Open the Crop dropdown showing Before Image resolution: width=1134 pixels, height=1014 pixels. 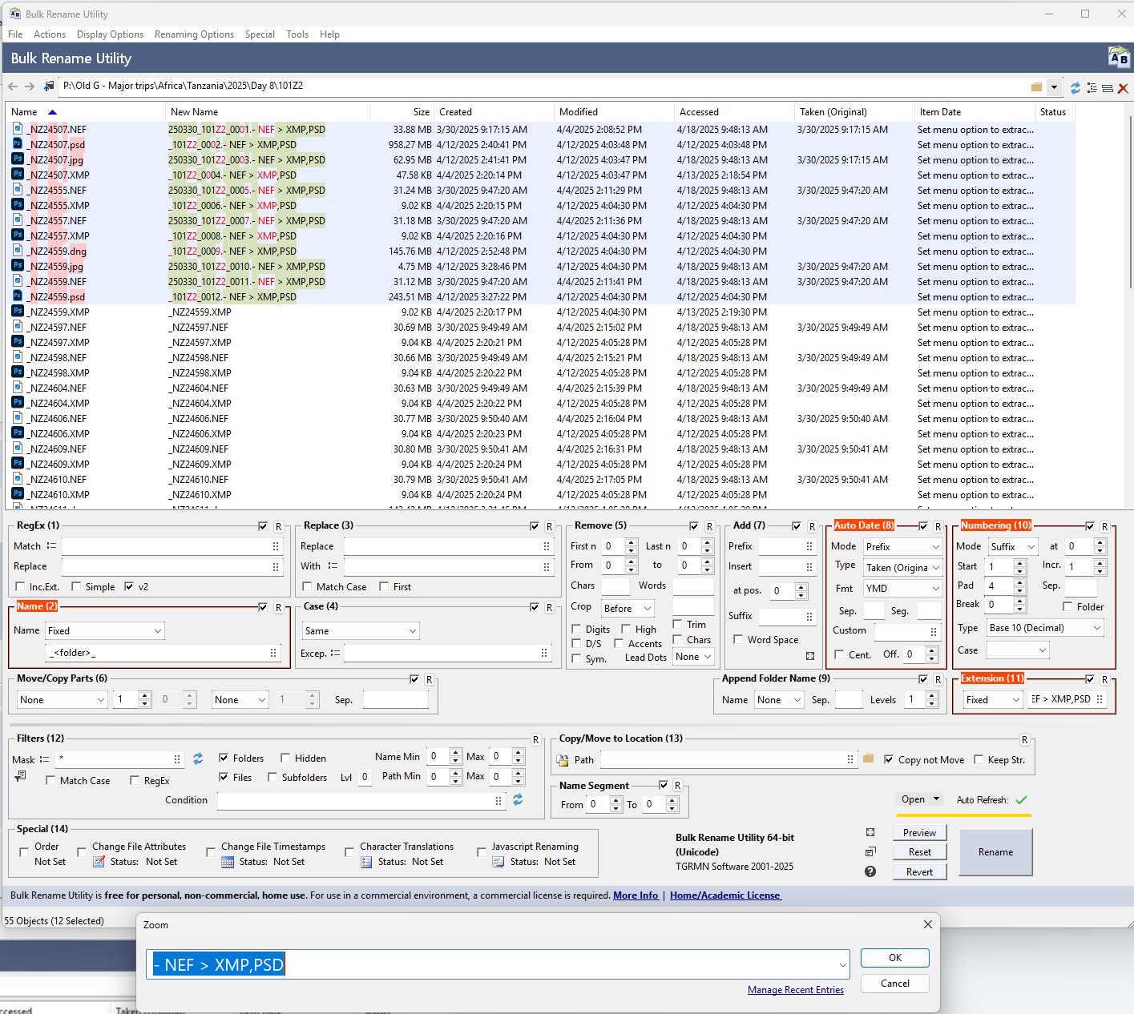628,609
